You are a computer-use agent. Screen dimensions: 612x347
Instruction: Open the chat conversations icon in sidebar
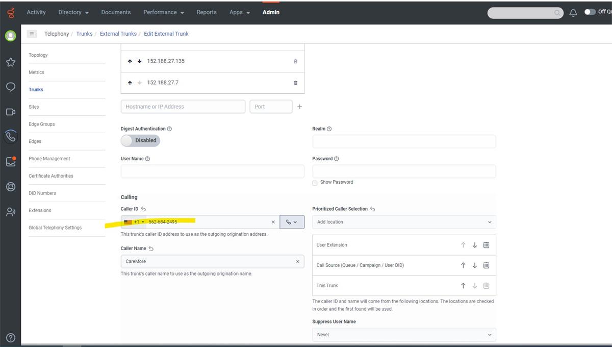[10, 87]
